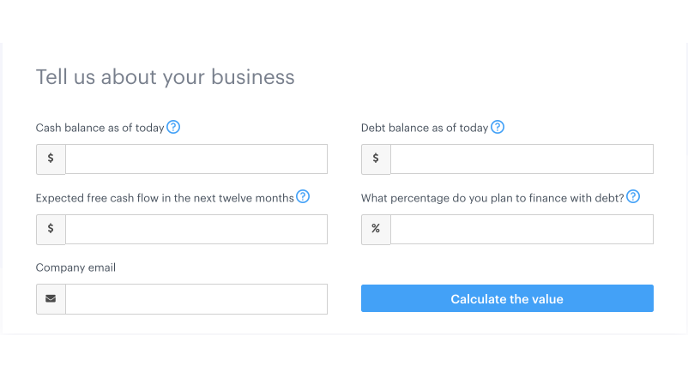Click percent symbol beside debt financing field
The width and height of the screenshot is (688, 378).
point(376,229)
